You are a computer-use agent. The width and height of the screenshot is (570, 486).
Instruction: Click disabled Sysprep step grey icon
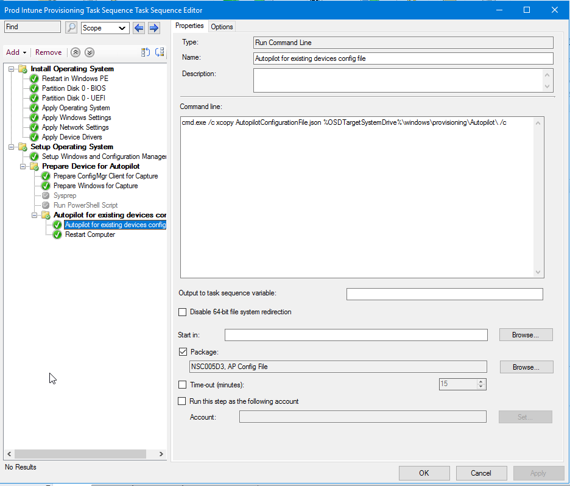[x=46, y=195]
